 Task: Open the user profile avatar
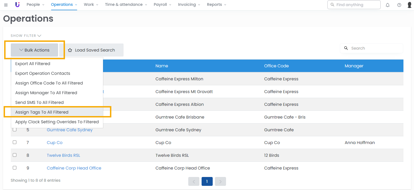409,5
